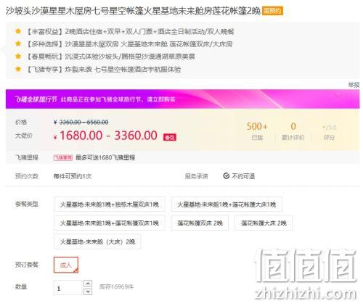The width and height of the screenshot is (363, 306).
Task: Click the 不约可退 checkmark icon
Action: (x=226, y=176)
